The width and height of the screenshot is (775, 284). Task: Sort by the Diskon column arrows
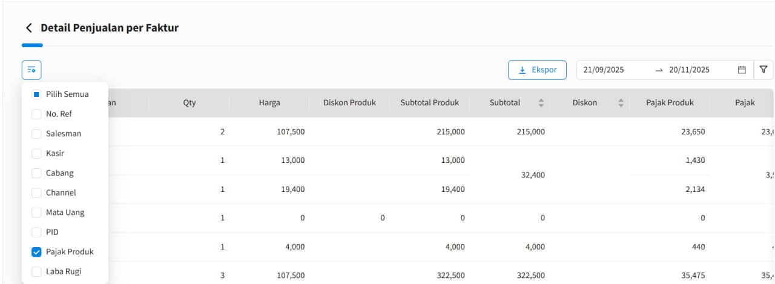621,103
